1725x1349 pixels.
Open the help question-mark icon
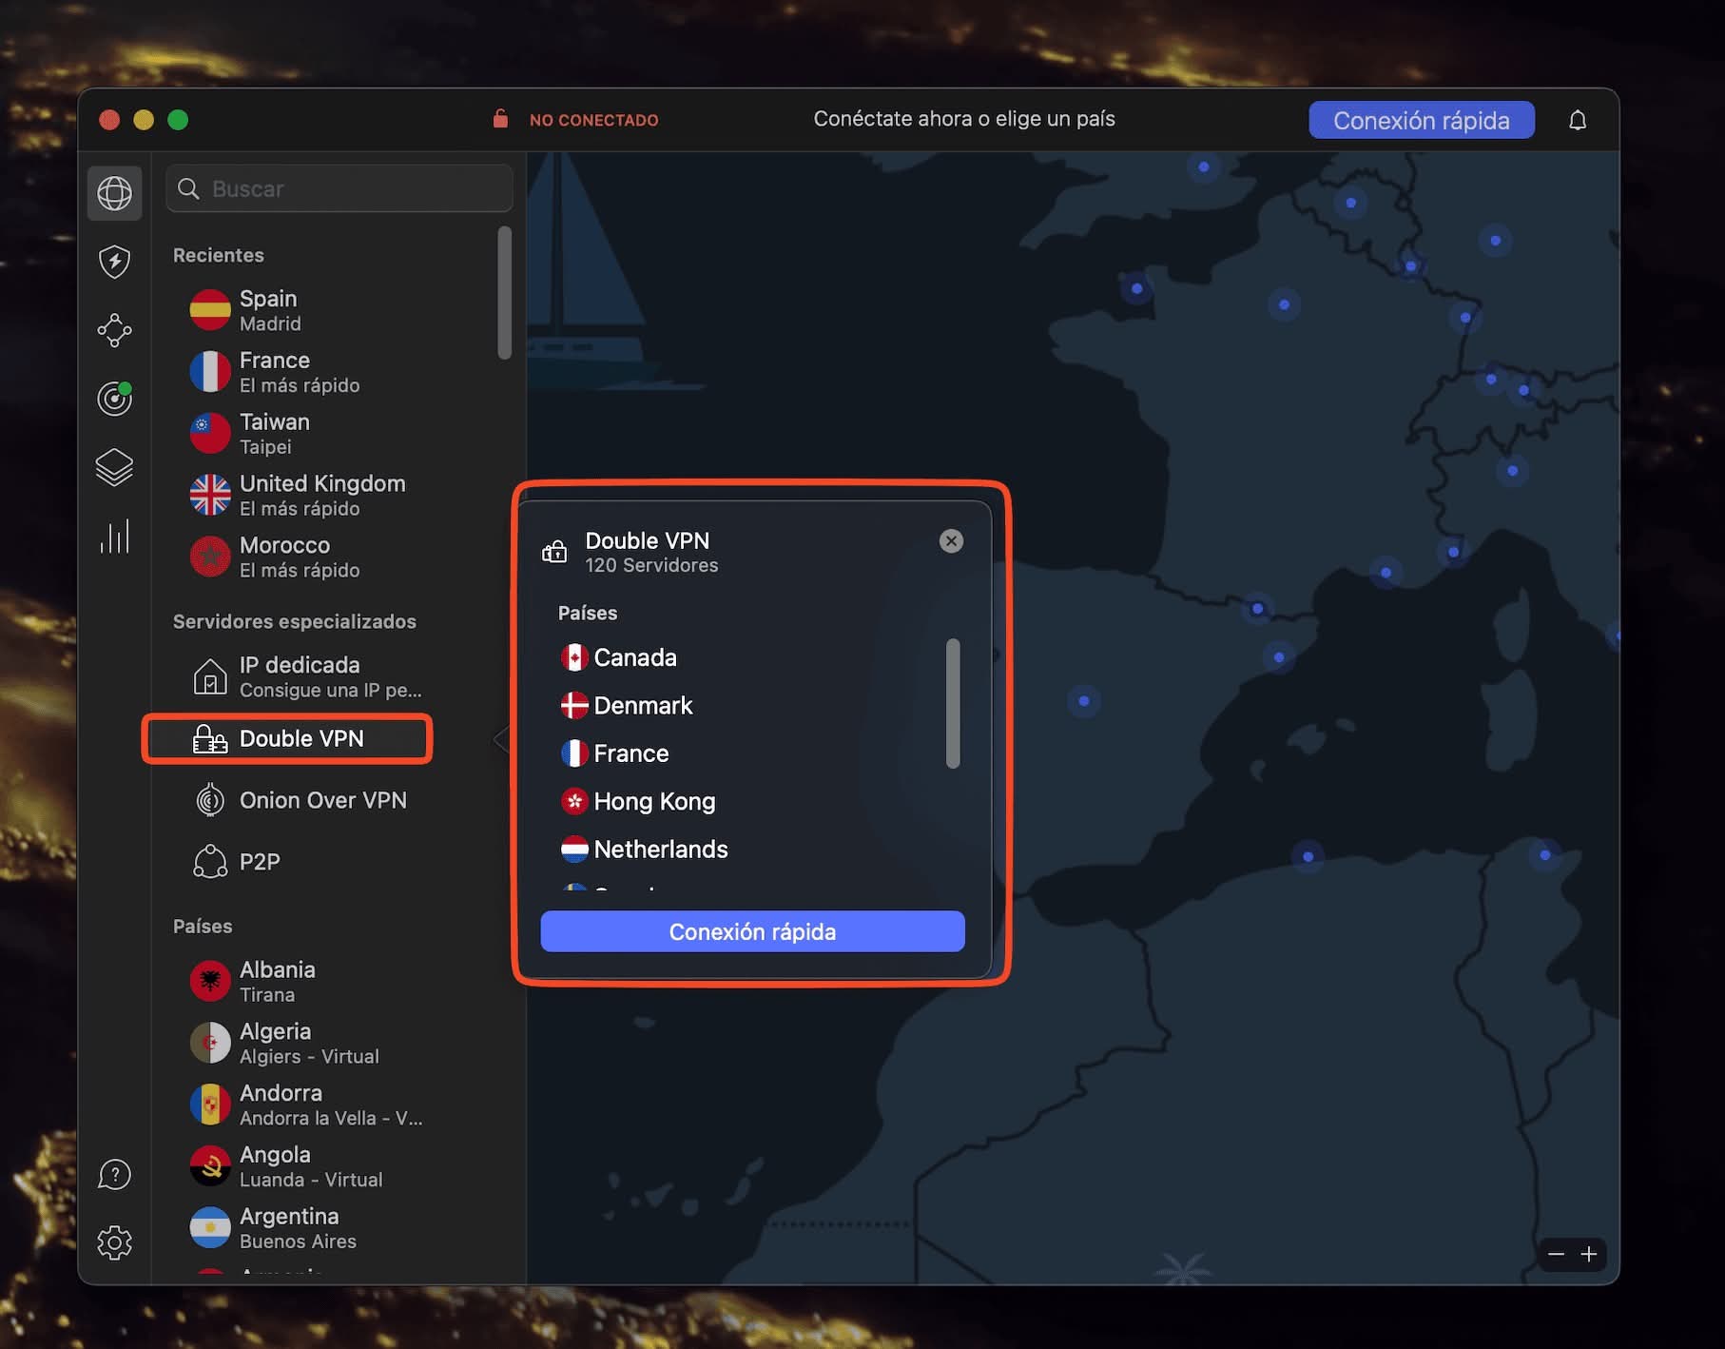click(x=114, y=1175)
